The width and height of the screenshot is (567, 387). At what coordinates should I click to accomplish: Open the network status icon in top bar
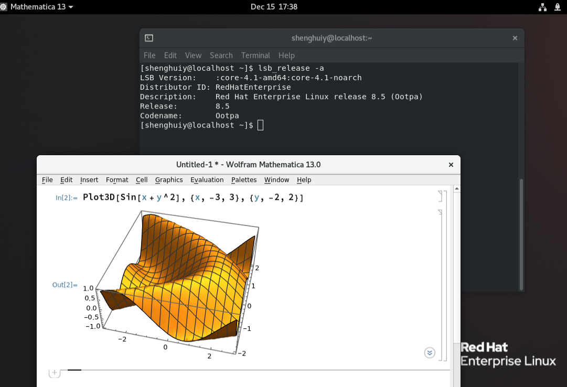tap(542, 7)
